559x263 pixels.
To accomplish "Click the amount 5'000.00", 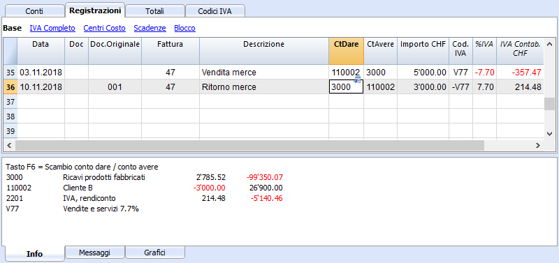I will click(423, 73).
